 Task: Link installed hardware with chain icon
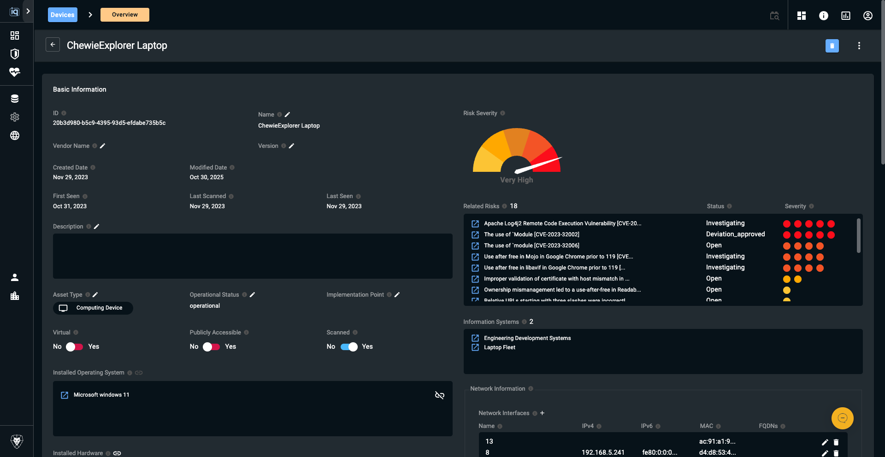pyautogui.click(x=117, y=453)
